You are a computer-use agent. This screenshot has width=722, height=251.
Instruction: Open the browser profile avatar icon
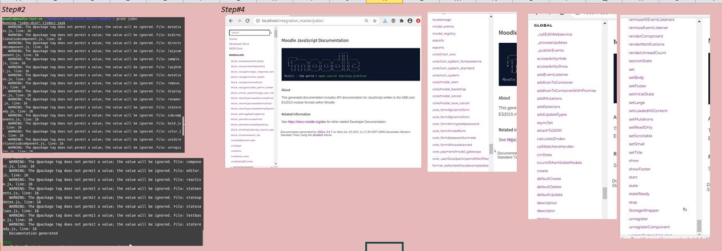pos(410,21)
